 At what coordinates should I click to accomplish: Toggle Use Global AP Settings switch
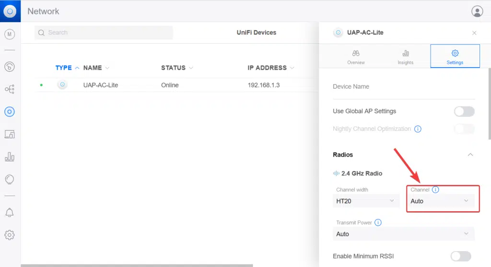tap(464, 111)
